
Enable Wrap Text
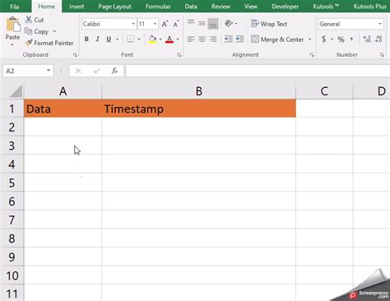(269, 24)
